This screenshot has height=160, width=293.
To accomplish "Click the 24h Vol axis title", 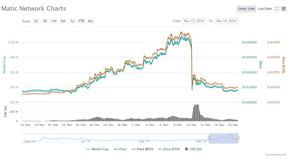I will [5, 112].
